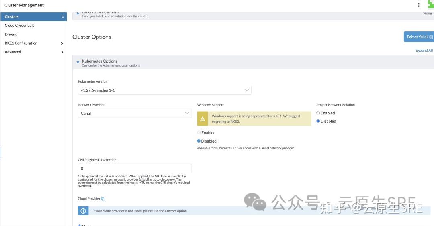This screenshot has width=434, height=226.
Task: Click Edit as YAML button
Action: tap(419, 37)
